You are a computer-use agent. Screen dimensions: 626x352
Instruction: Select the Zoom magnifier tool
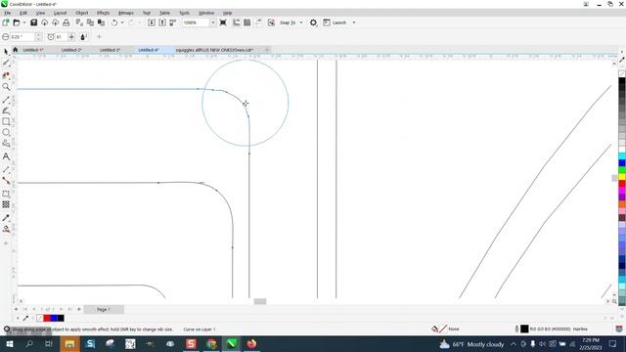pos(6,87)
